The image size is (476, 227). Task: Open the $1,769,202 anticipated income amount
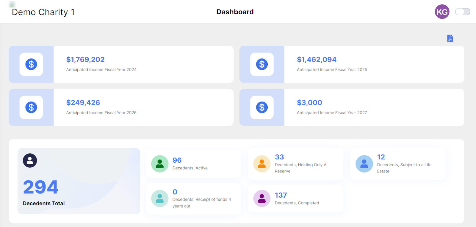tap(85, 60)
